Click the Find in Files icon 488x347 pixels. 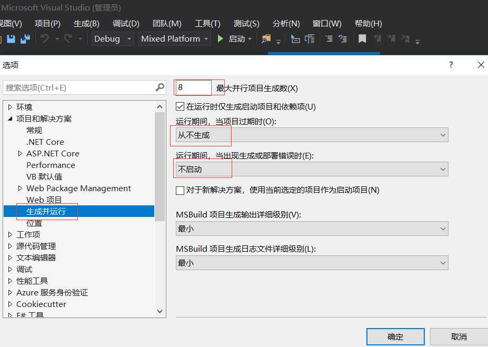(266, 38)
